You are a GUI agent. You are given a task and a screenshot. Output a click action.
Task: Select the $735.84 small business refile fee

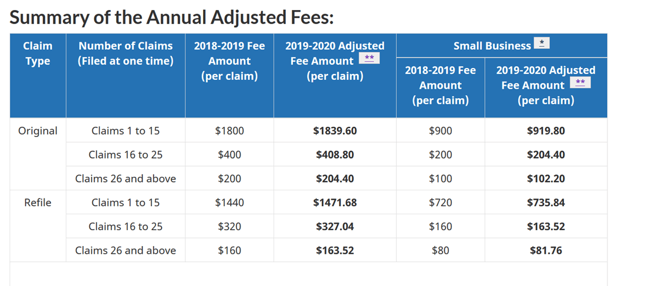pyautogui.click(x=546, y=203)
